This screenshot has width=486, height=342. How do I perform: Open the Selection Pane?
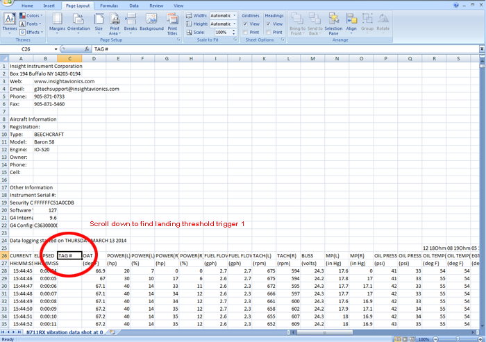tap(333, 24)
